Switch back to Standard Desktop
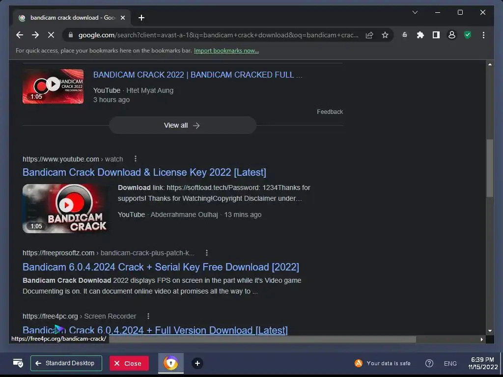 pos(66,363)
